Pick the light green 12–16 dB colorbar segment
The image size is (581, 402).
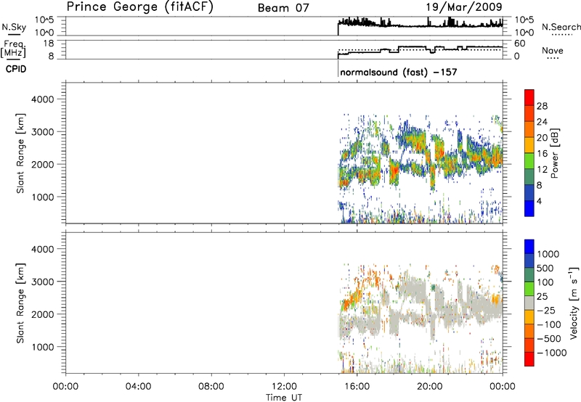pyautogui.click(x=529, y=161)
